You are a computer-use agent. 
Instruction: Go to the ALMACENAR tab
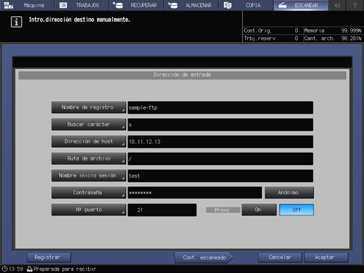pos(192,5)
